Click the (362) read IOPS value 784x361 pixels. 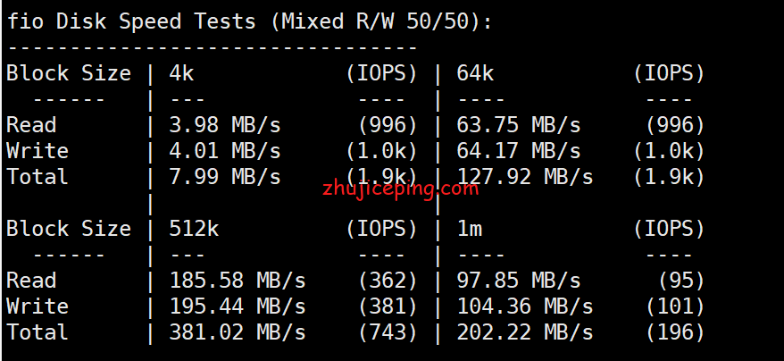[388, 281]
